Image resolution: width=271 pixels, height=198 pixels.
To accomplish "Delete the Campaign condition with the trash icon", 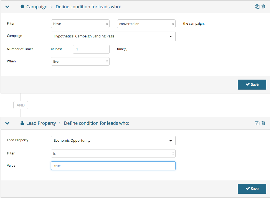I will click(263, 7).
